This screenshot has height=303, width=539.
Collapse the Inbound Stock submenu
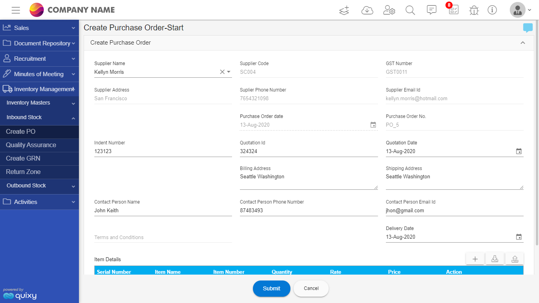point(39,118)
